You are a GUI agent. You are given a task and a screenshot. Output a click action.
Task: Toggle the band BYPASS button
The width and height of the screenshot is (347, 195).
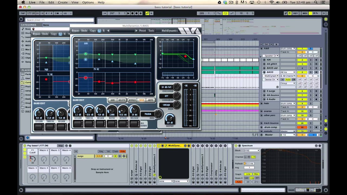[132, 100]
